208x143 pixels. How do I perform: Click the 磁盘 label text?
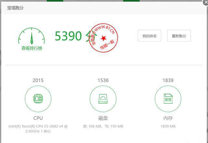(x=103, y=118)
